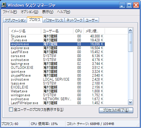Click the Task Manager title bar icon

click(x=4, y=5)
